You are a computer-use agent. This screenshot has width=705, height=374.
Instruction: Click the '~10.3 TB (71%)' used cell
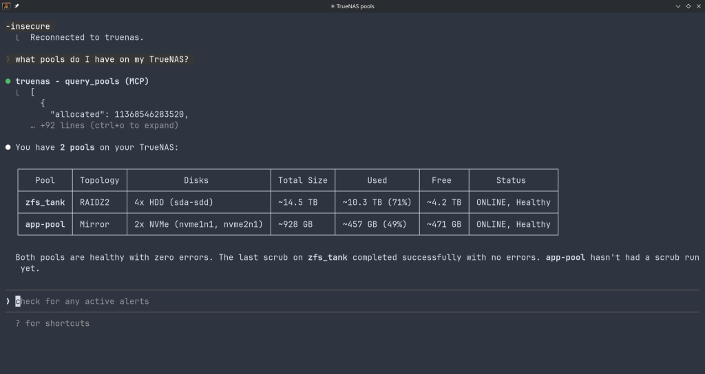pos(377,202)
